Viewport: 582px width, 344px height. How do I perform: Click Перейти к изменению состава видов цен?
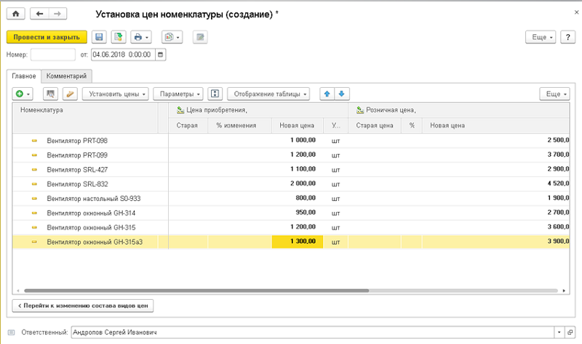pos(83,306)
